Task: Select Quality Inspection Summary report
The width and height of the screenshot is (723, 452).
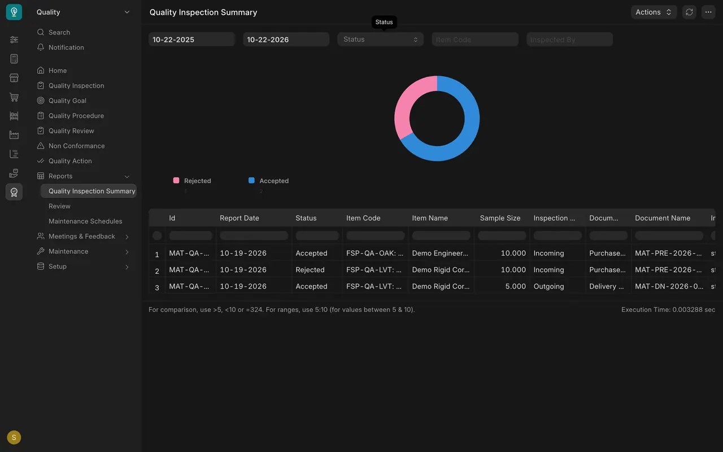Action: (89, 191)
